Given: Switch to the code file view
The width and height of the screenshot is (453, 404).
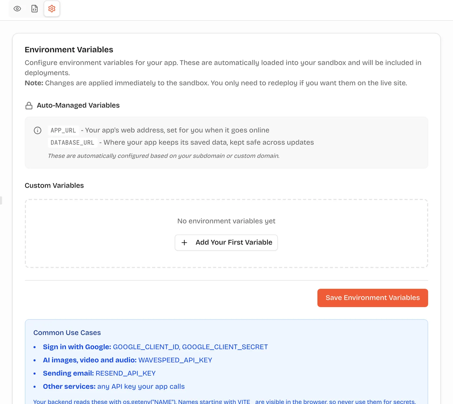Looking at the screenshot, I should click(x=35, y=9).
